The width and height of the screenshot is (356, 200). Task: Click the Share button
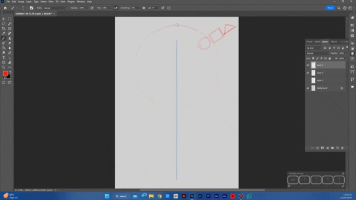tap(330, 8)
